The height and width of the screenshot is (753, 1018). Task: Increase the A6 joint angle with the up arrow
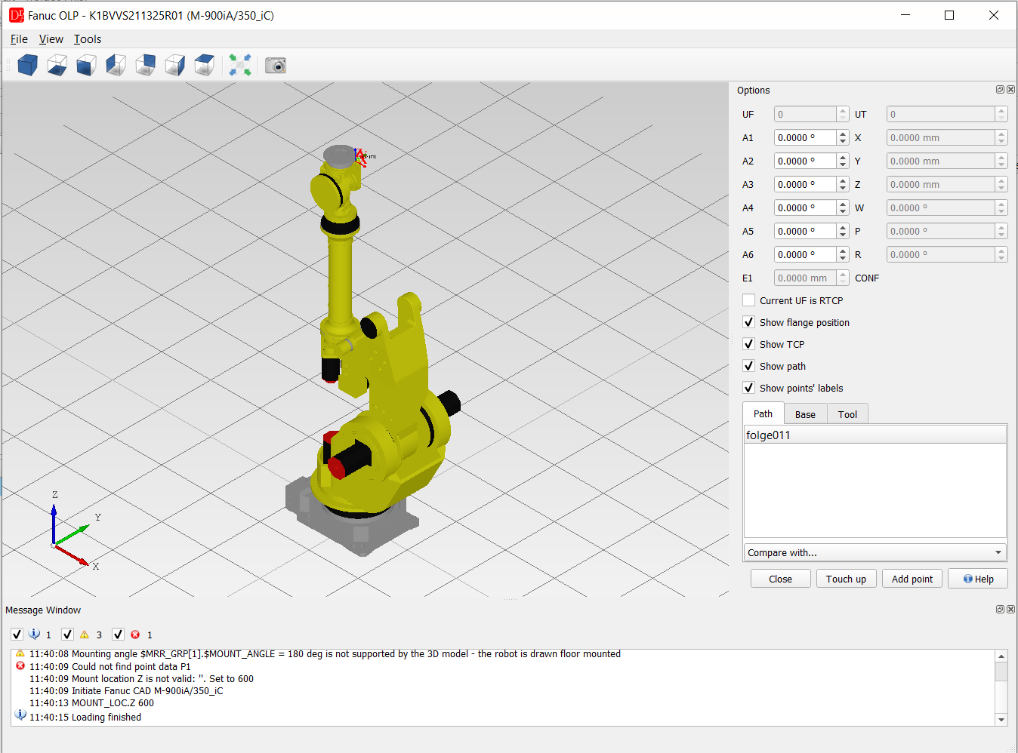click(x=843, y=250)
